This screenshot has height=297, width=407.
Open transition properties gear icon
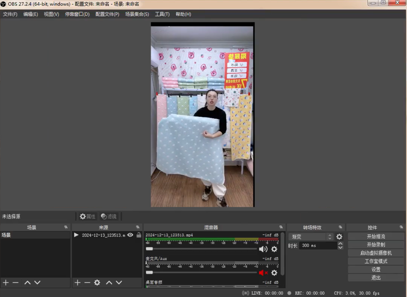click(x=339, y=237)
